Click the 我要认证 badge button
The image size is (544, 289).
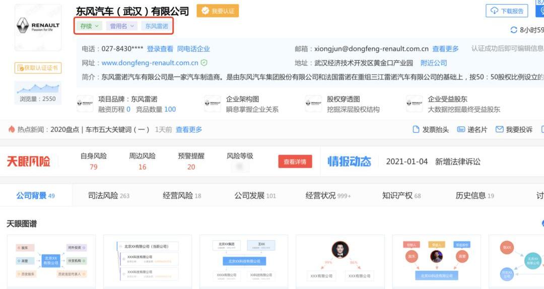click(218, 11)
